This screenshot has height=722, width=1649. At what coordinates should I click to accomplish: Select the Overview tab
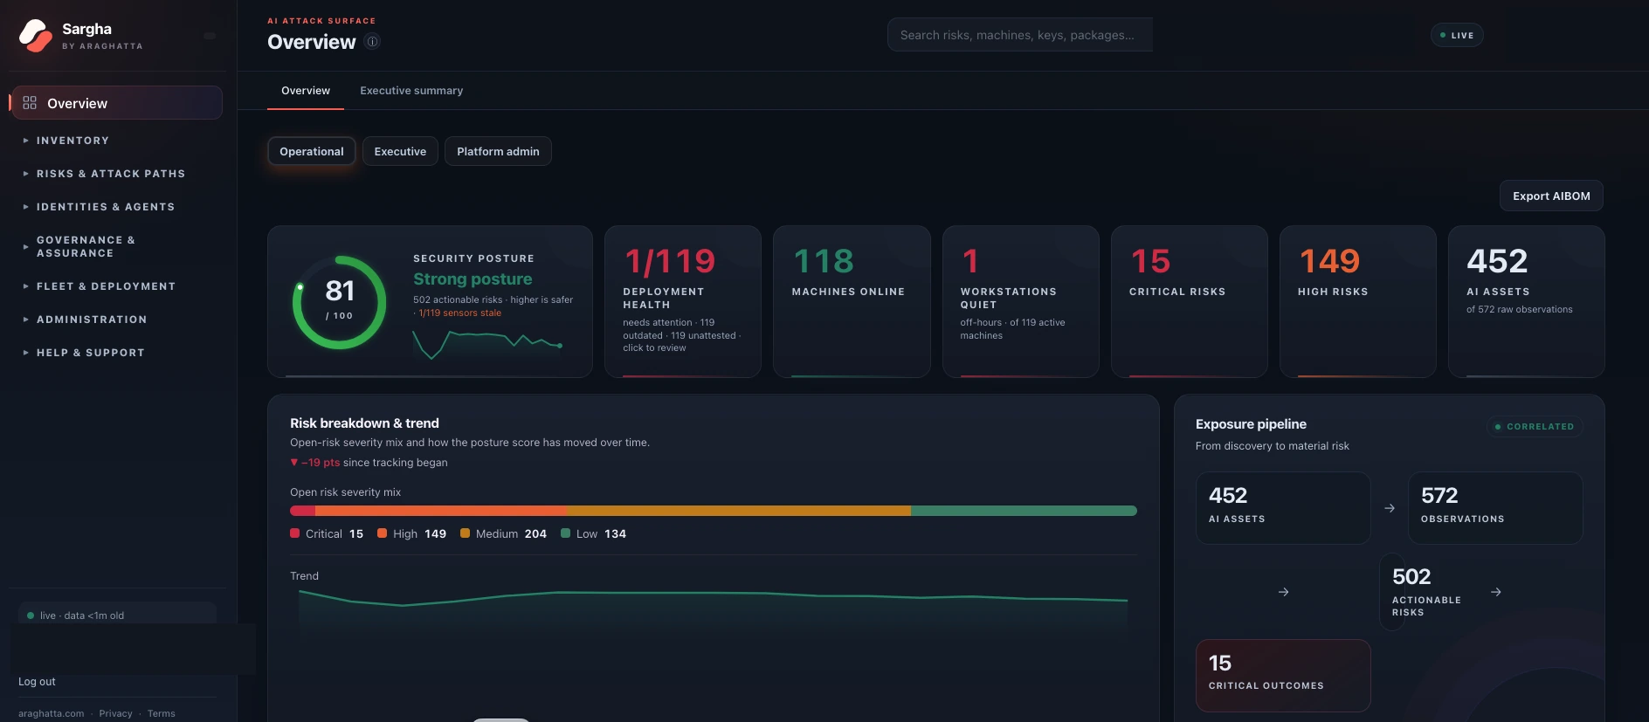[306, 91]
